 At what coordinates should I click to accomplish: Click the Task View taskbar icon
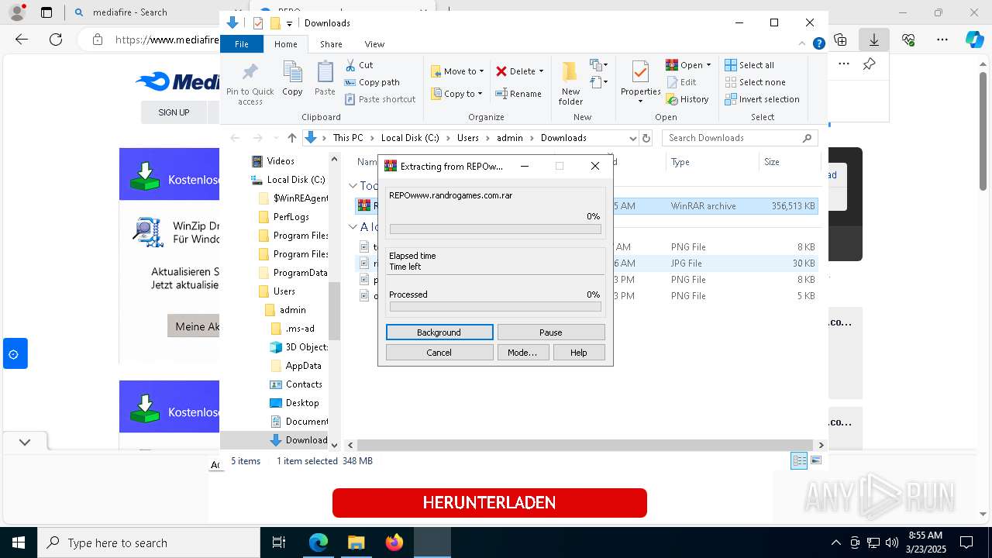coord(279,542)
